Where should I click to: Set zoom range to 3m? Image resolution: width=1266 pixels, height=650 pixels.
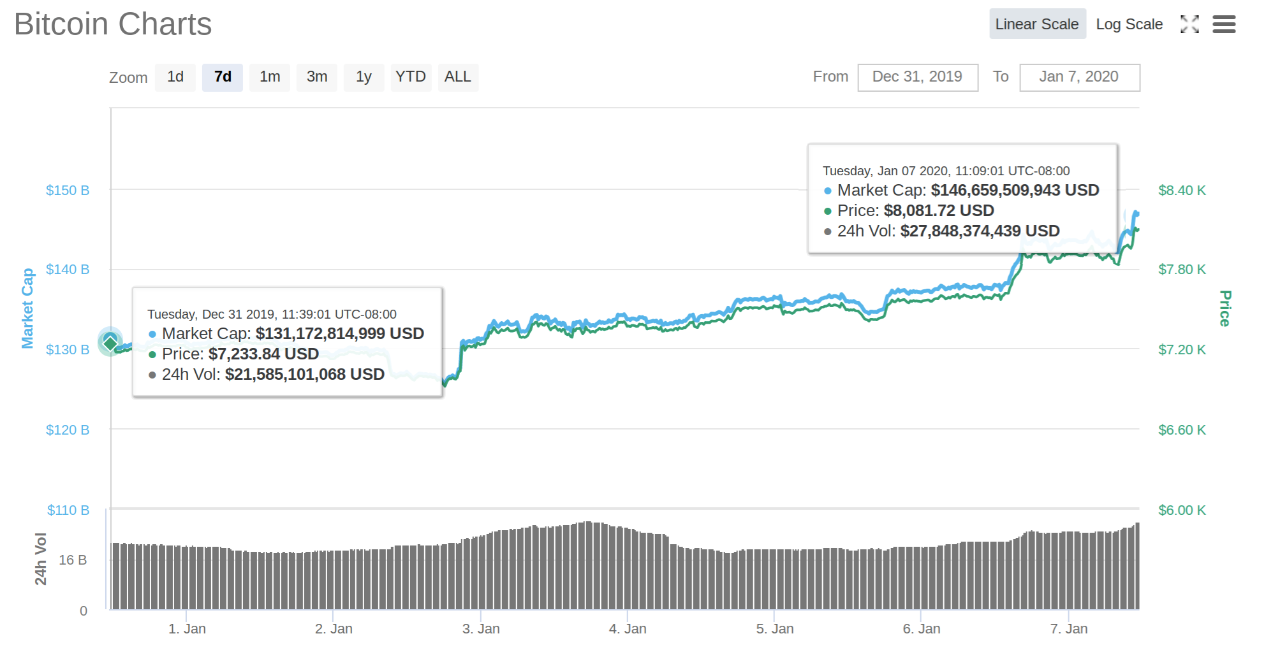pos(317,77)
